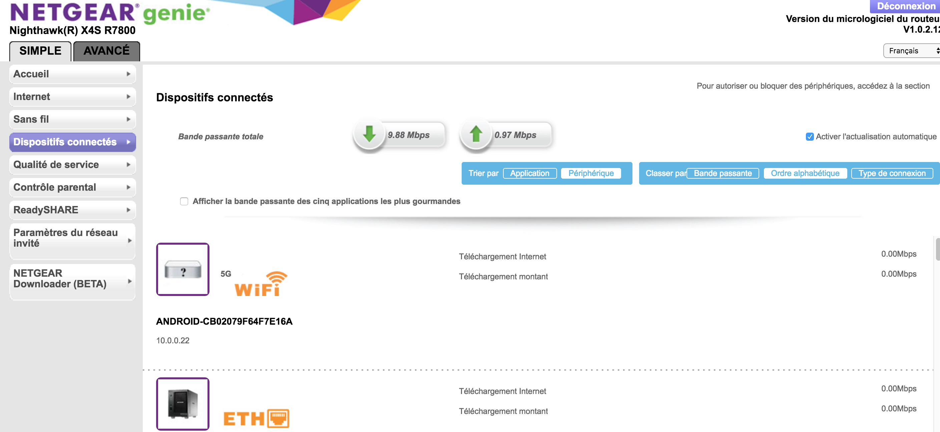Screen dimensions: 940x432
Task: Open the Français language dropdown
Action: point(911,51)
